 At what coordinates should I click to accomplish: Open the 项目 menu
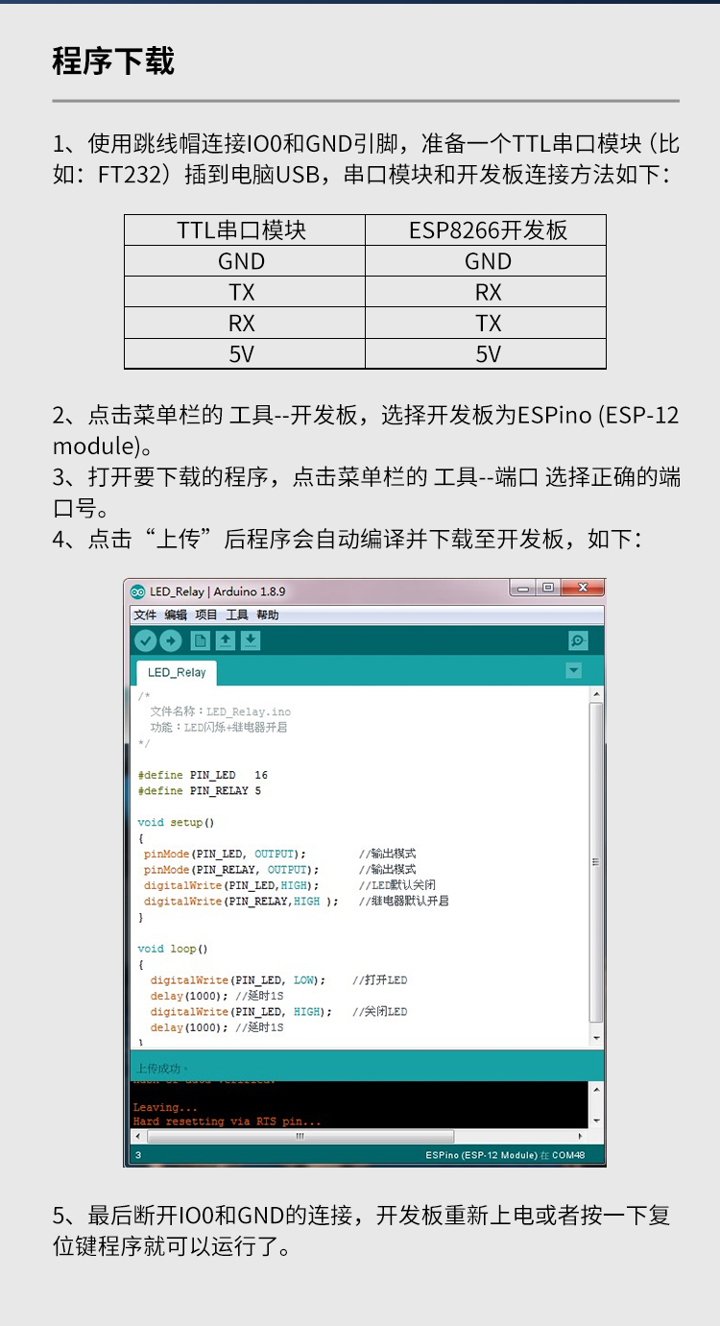(206, 615)
